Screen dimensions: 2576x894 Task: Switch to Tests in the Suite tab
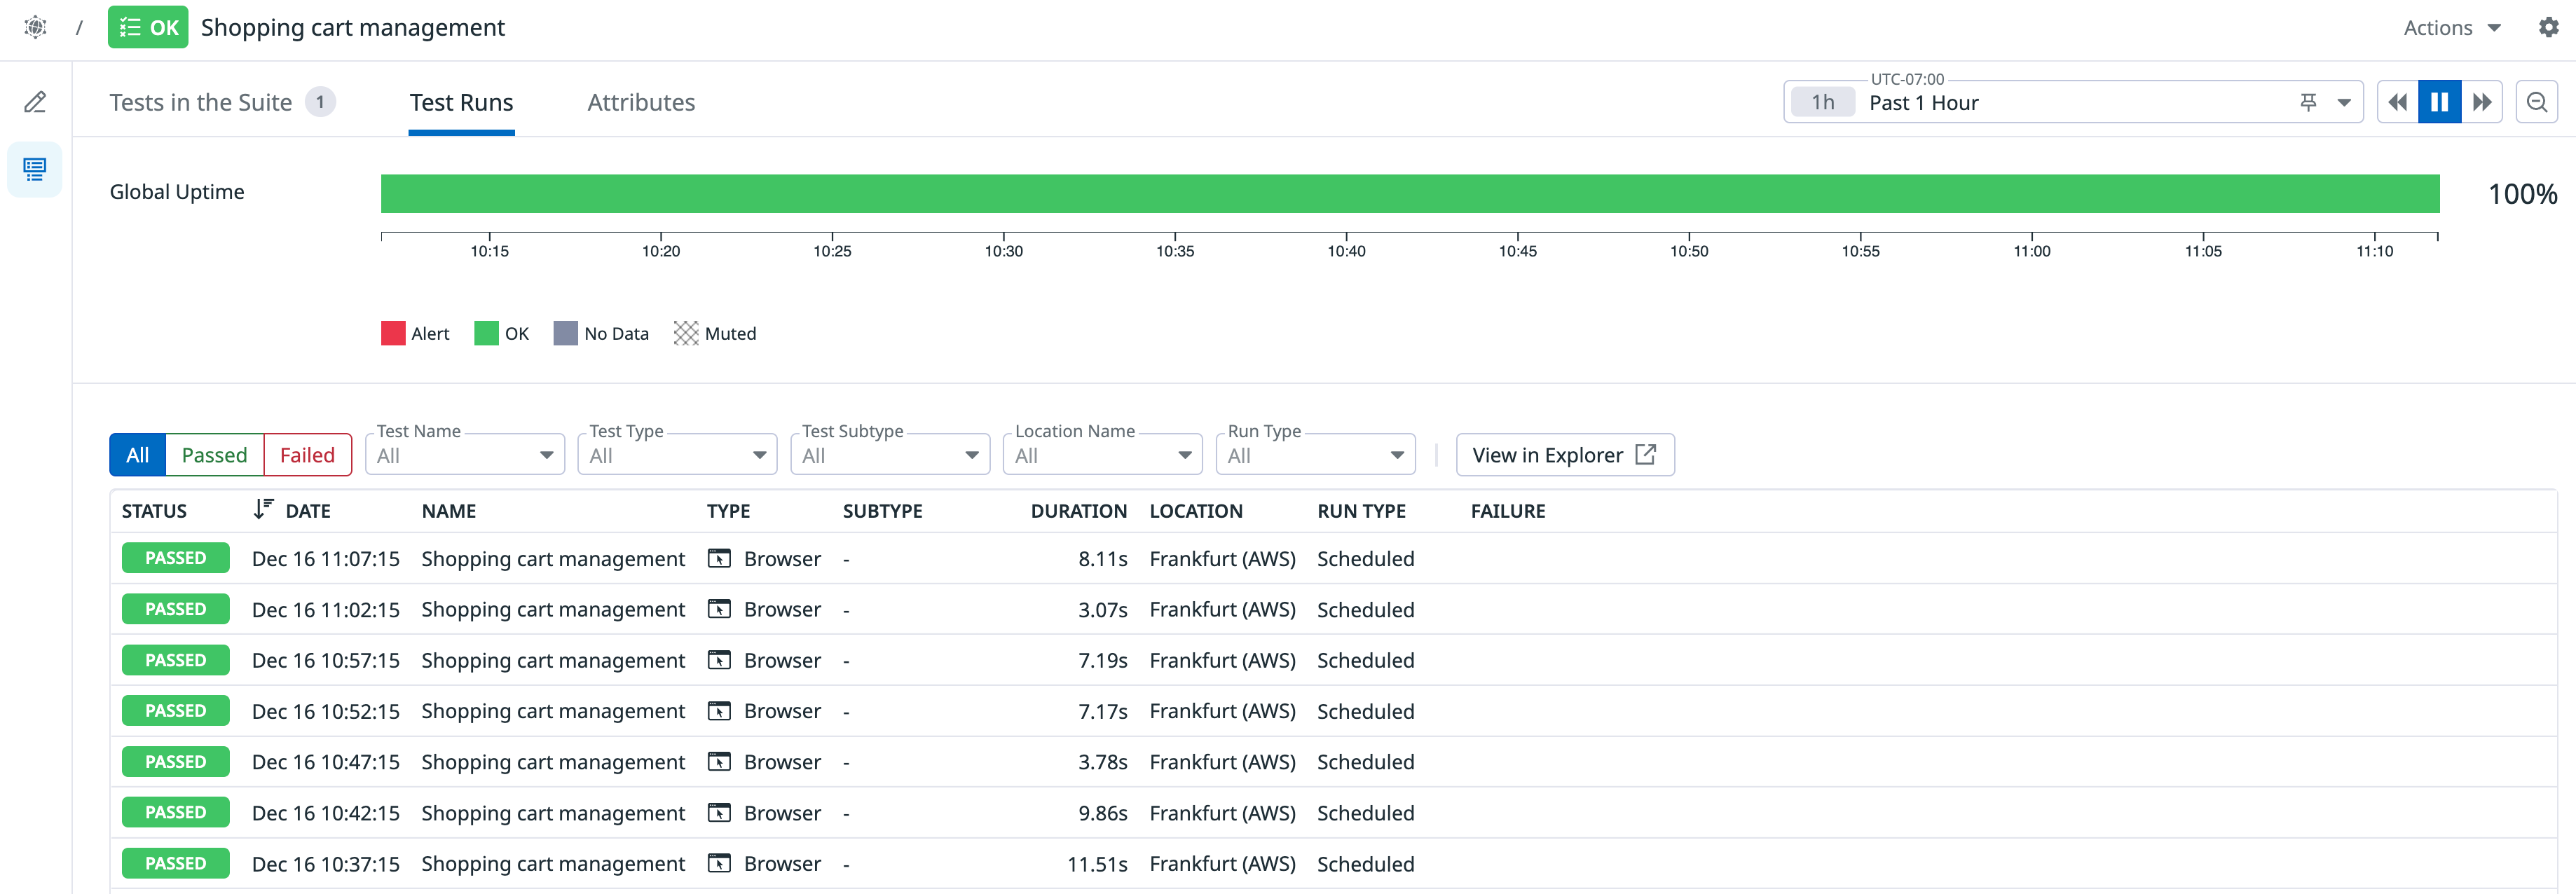201,102
